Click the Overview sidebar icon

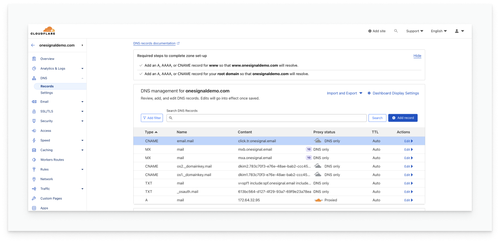pyautogui.click(x=34, y=59)
